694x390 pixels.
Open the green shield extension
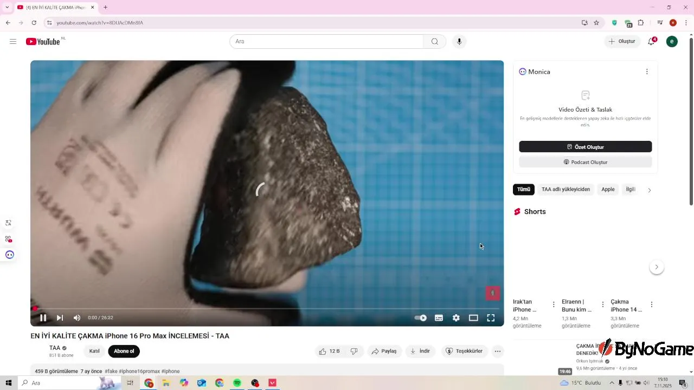coord(614,23)
